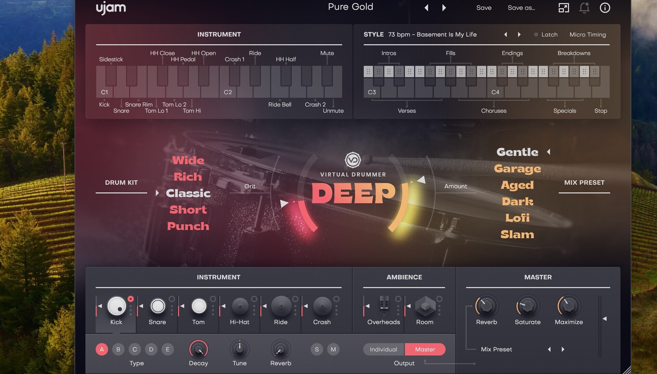Open the notifications bell icon

click(x=584, y=8)
